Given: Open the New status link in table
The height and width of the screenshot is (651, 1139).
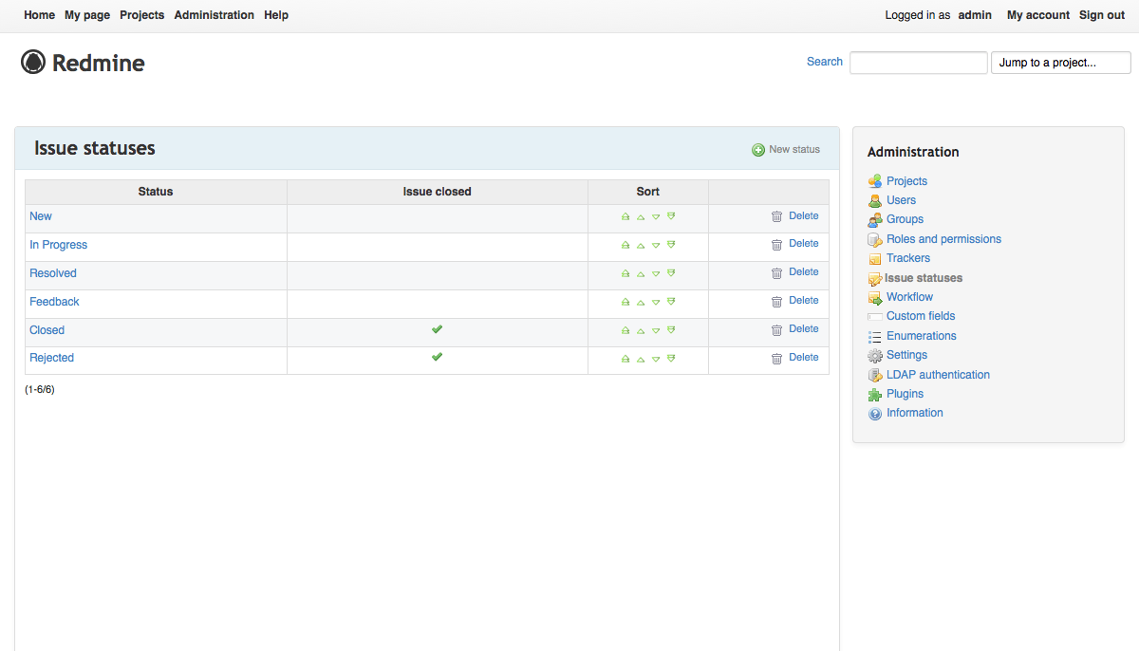Looking at the screenshot, I should 41,216.
